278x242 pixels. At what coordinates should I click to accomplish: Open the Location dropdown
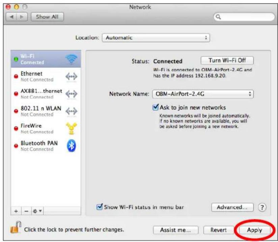(x=156, y=38)
